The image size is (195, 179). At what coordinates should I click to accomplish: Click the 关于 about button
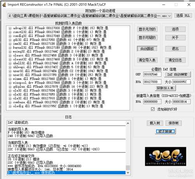point(175,38)
